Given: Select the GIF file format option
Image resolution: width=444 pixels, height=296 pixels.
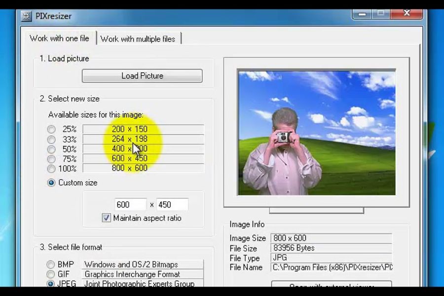Looking at the screenshot, I should point(51,274).
